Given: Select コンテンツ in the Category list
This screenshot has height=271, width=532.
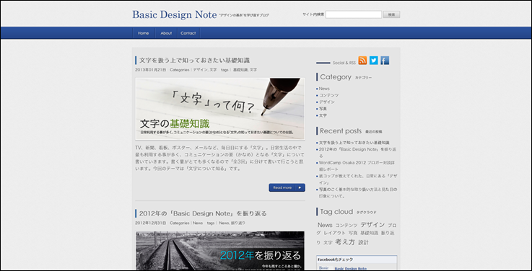Looking at the screenshot, I should (x=328, y=95).
